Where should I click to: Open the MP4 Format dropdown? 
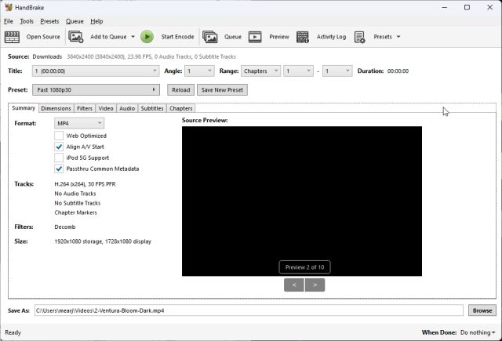tap(79, 123)
